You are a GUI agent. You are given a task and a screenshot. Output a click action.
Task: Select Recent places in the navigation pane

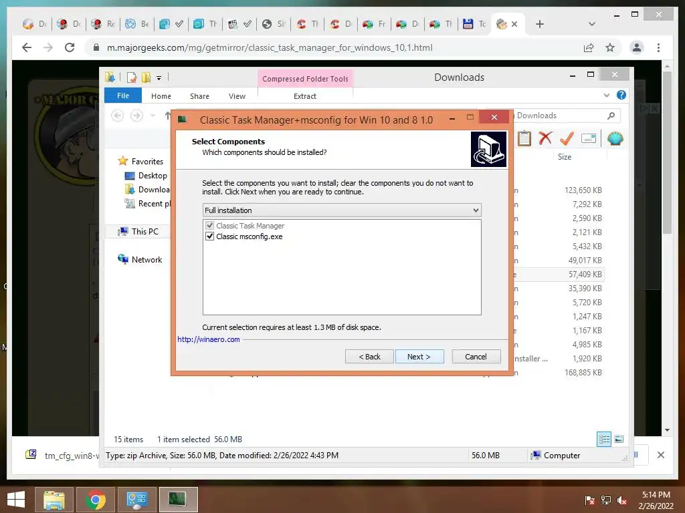pos(147,203)
